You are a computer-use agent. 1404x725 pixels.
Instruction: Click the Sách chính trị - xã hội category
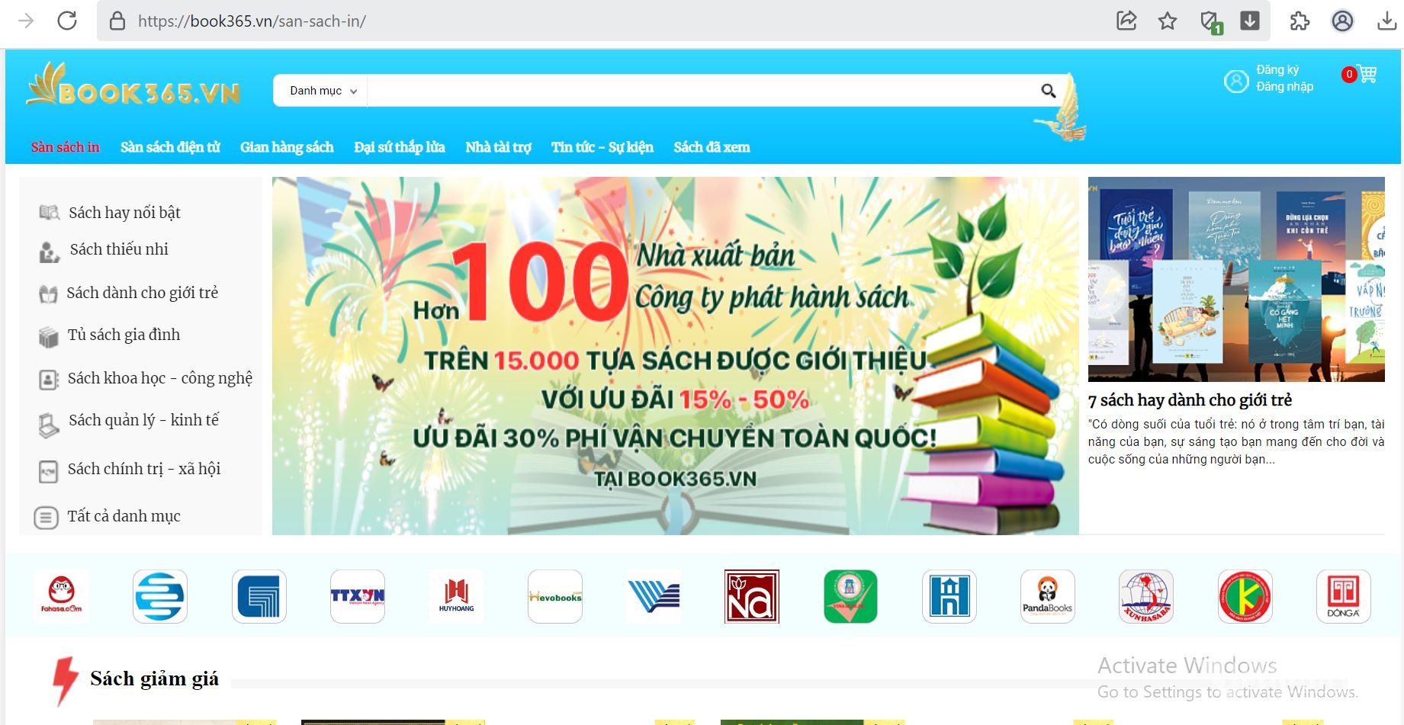coord(144,469)
